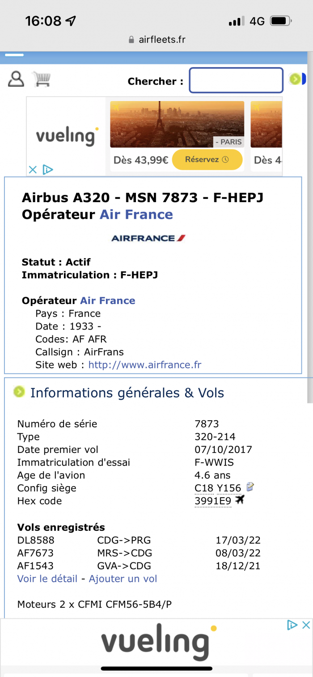Tap the Réservez button in the ad
The width and height of the screenshot is (313, 677).
point(207,160)
